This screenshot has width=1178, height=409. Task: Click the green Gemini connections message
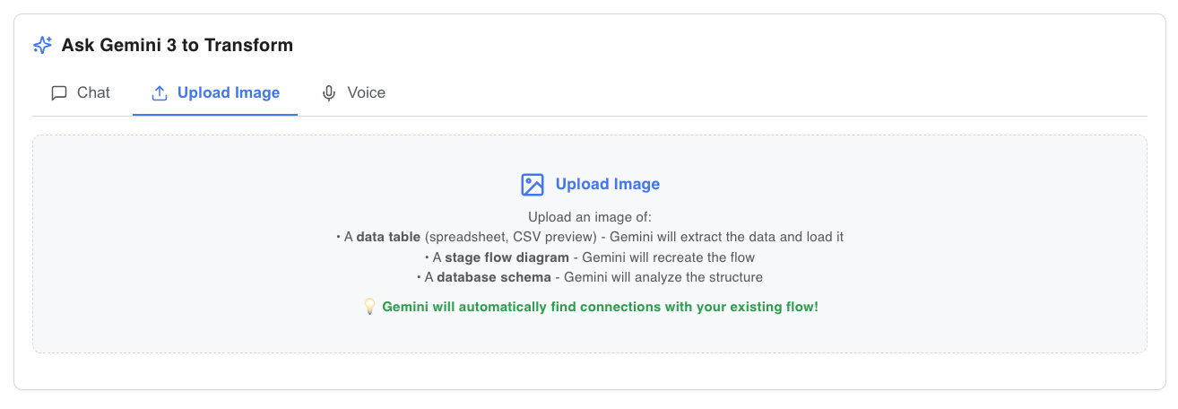600,307
